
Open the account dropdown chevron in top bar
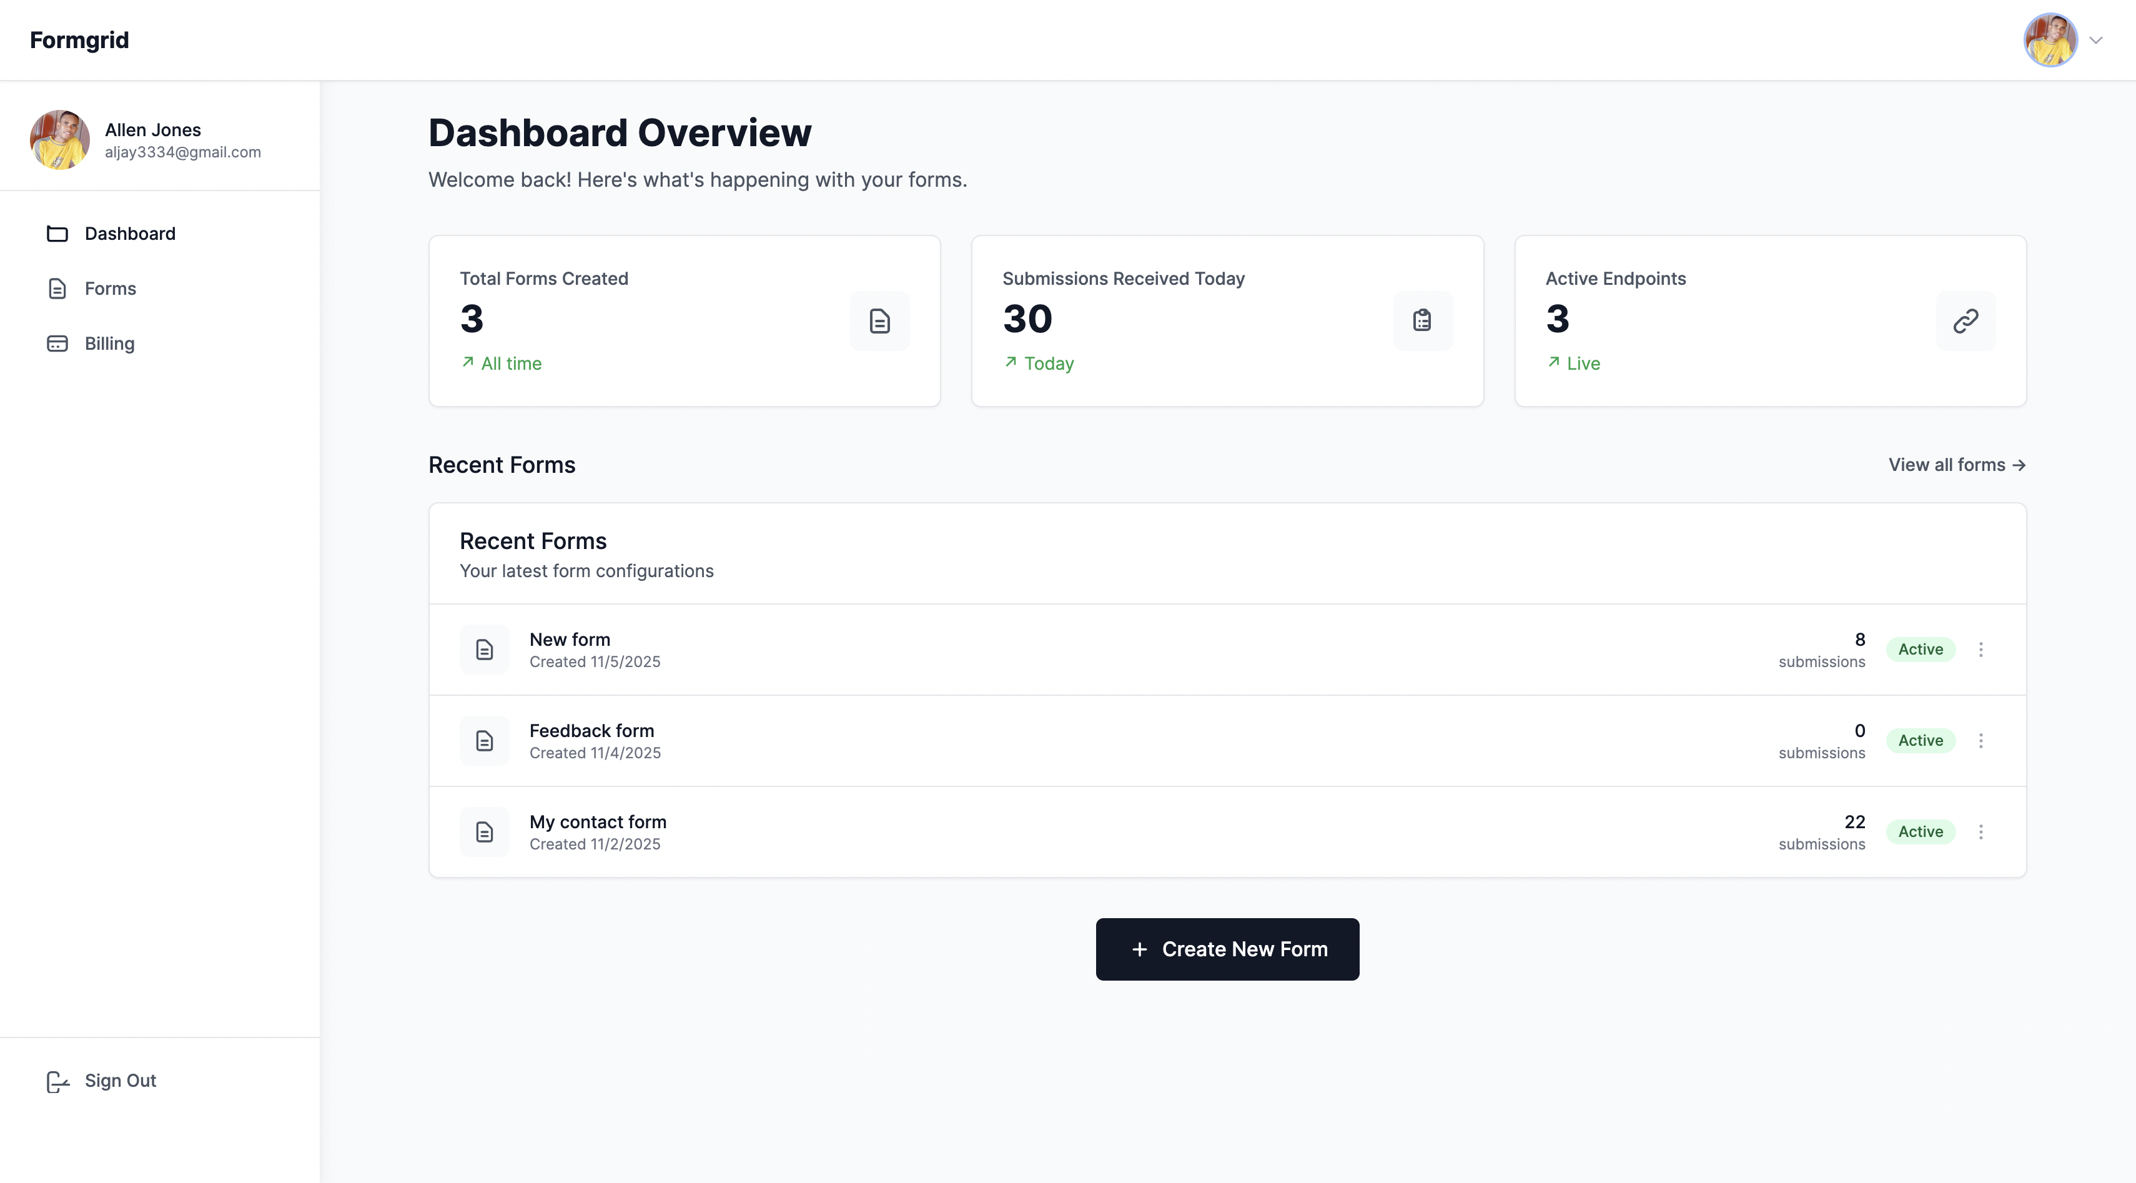pos(2097,40)
